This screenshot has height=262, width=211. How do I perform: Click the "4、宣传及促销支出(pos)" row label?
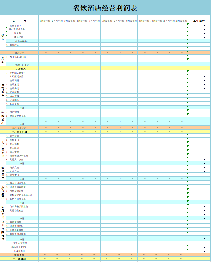point(19,195)
